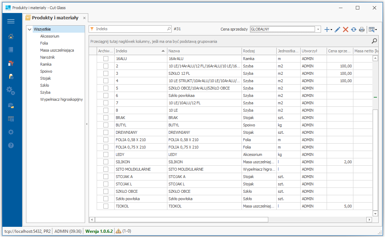Open the dropdown arrow next to plus
This screenshot has width=385, height=237.
tap(332, 29)
